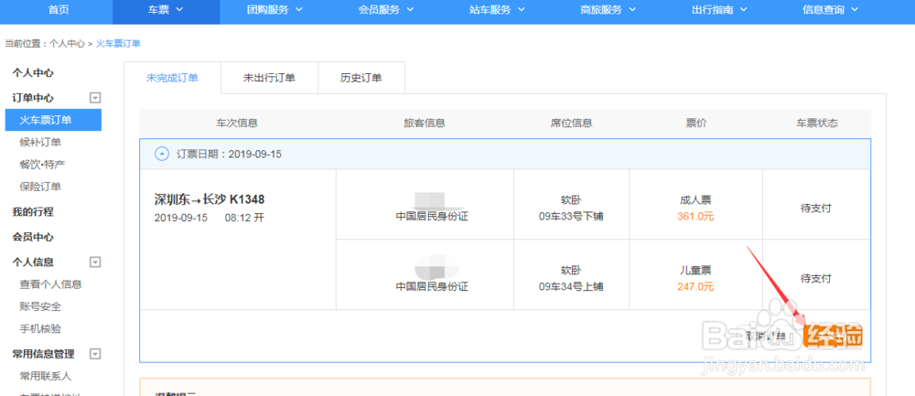Image resolution: width=915 pixels, height=396 pixels.
Task: Click 个人中心 breadcrumb link
Action: [67, 44]
